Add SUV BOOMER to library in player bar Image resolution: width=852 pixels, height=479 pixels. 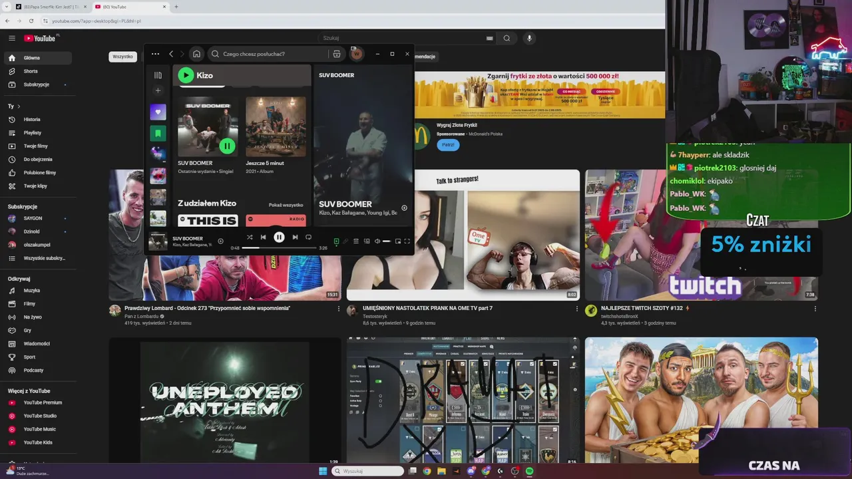pyautogui.click(x=220, y=241)
